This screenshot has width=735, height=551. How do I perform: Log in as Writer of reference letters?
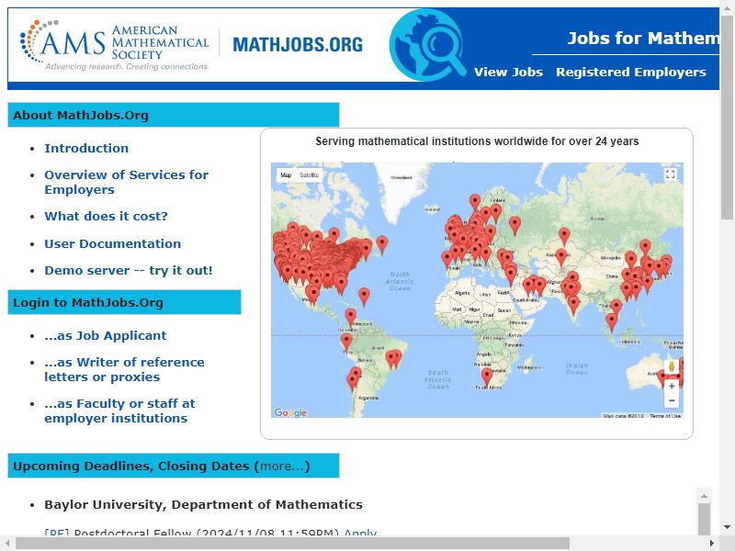coord(124,369)
